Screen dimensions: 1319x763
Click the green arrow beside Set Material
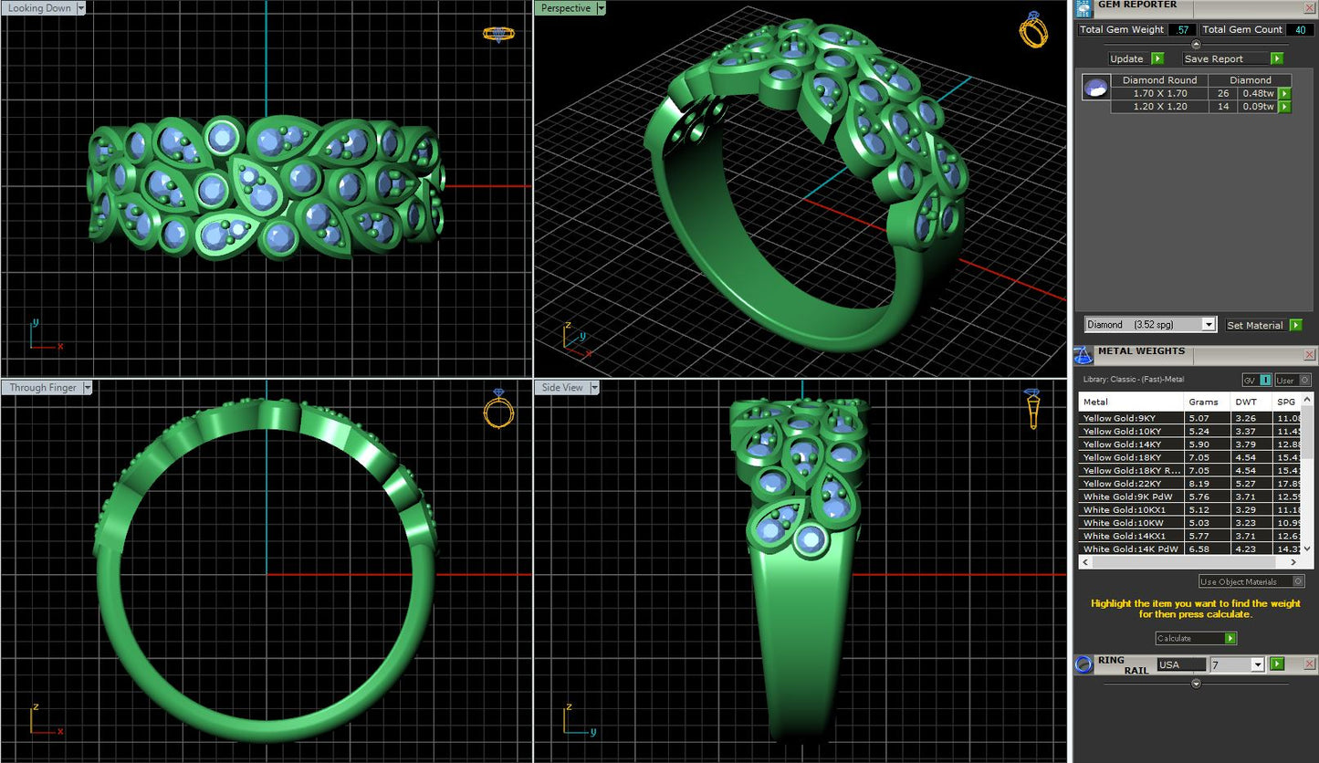pyautogui.click(x=1296, y=326)
